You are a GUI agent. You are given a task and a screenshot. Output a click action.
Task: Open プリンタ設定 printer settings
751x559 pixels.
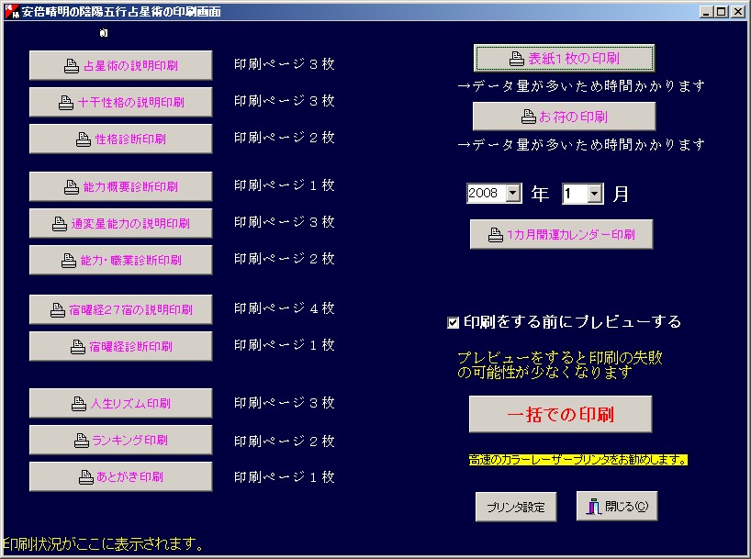coord(516,507)
